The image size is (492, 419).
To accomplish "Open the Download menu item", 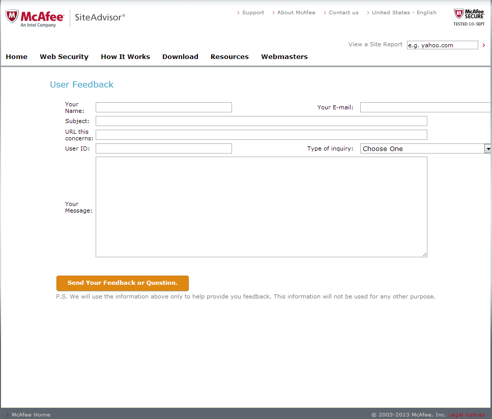I will point(180,57).
